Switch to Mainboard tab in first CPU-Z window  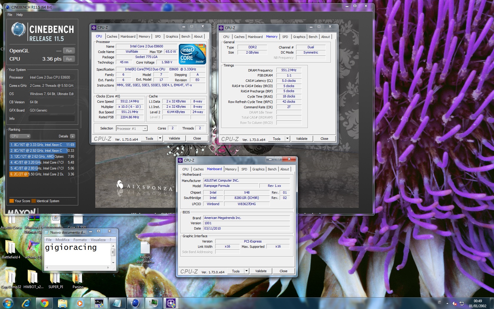click(128, 36)
